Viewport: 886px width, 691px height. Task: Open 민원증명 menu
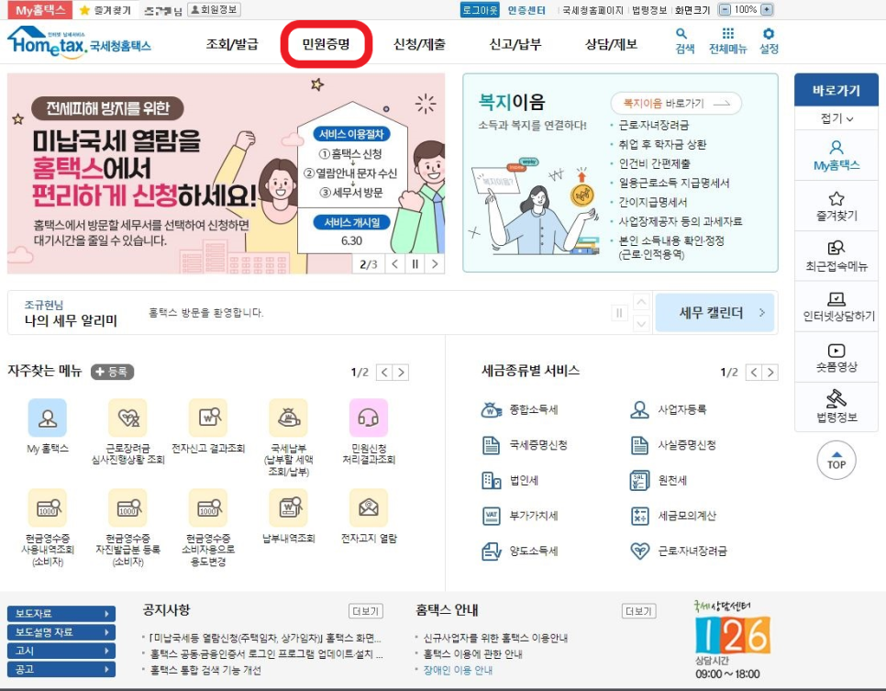(x=326, y=43)
